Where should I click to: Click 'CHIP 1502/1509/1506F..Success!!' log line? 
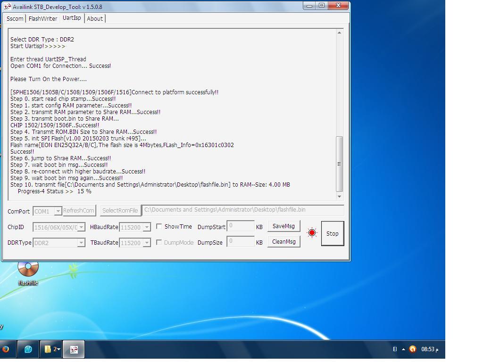point(55,125)
